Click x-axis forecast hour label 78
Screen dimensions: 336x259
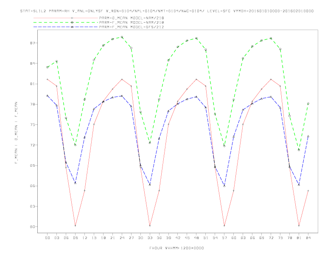click(289, 238)
